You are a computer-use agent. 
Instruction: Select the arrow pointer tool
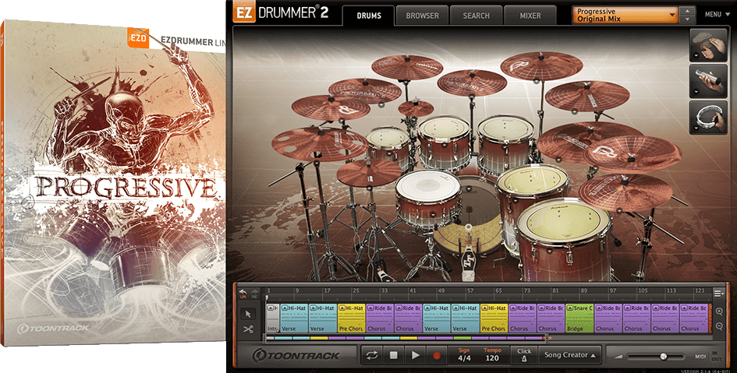[249, 314]
